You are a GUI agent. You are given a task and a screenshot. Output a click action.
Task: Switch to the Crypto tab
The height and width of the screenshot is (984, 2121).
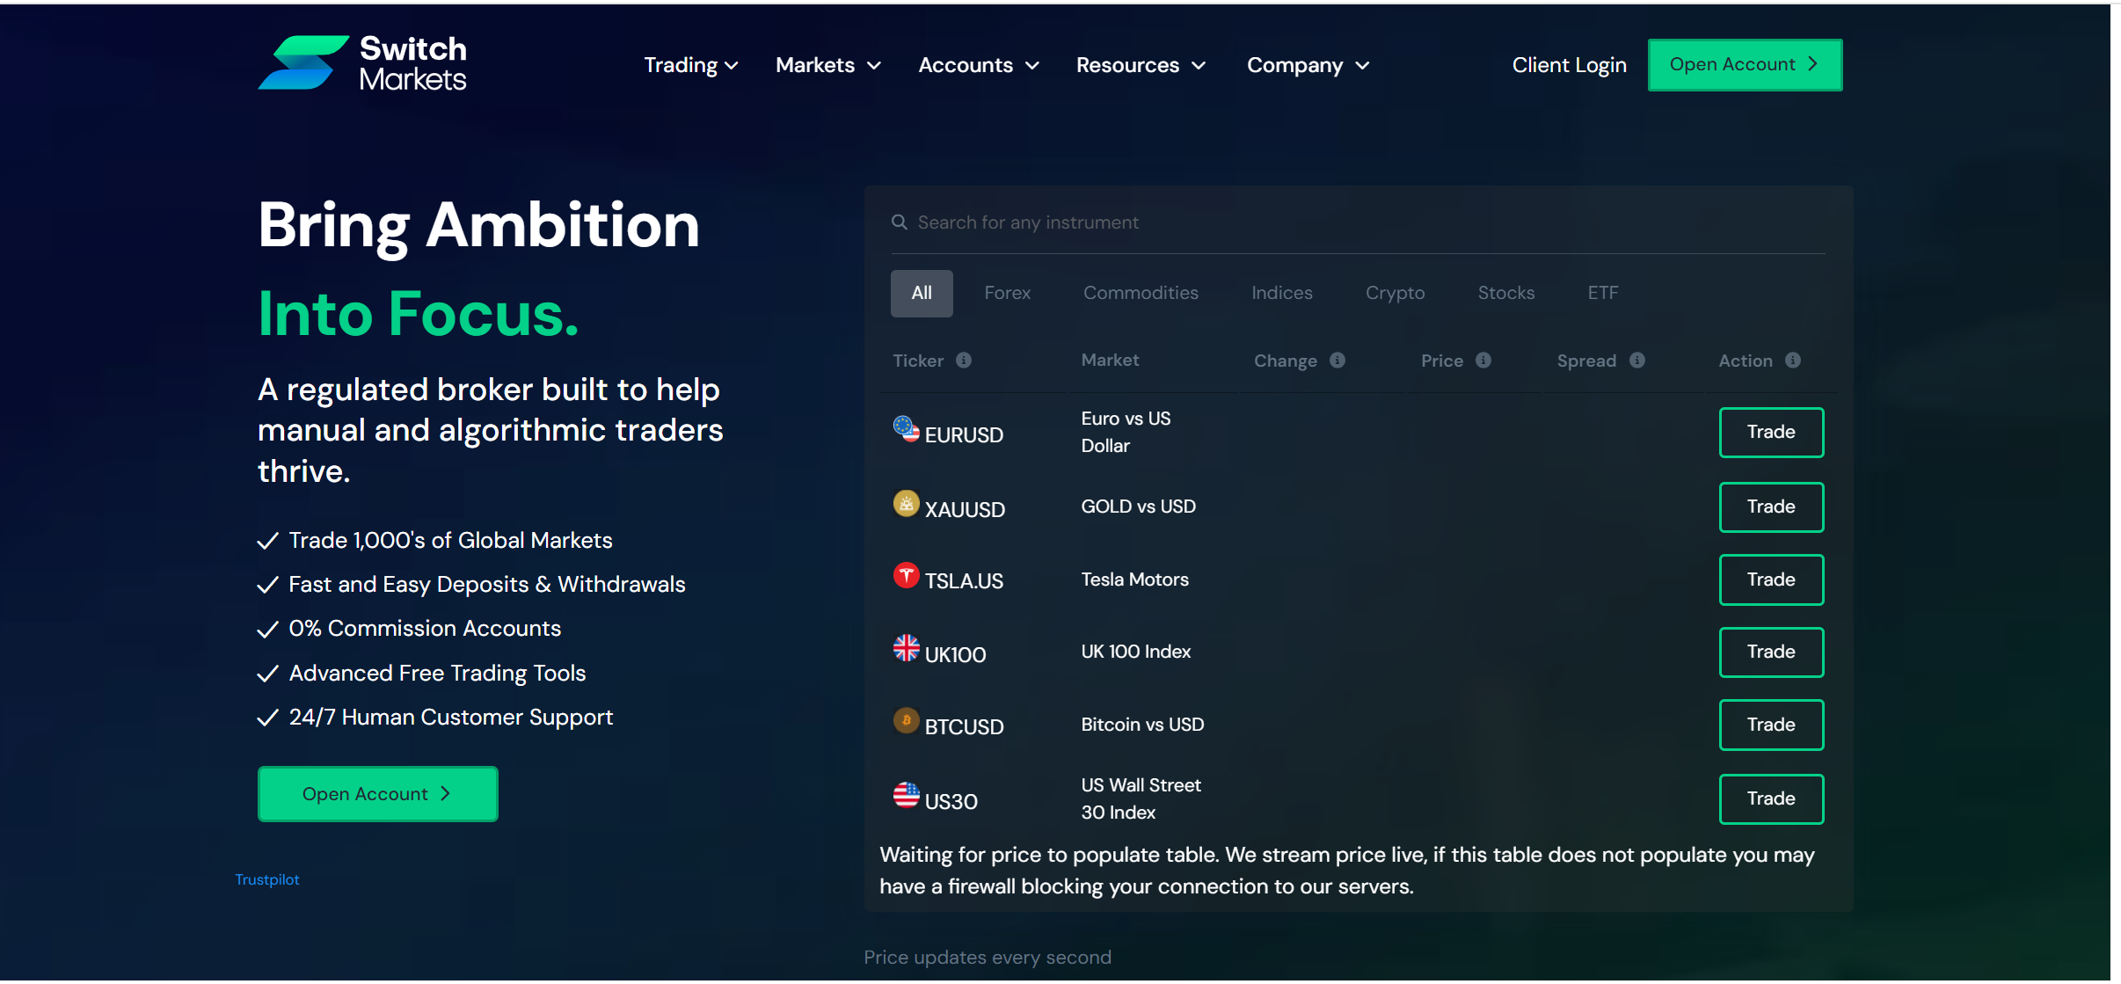point(1395,293)
